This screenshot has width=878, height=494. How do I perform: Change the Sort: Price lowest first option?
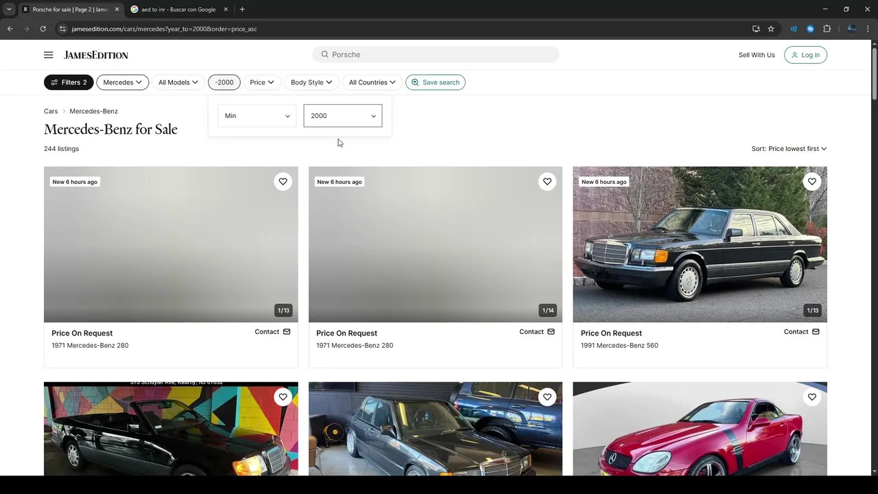pos(789,149)
